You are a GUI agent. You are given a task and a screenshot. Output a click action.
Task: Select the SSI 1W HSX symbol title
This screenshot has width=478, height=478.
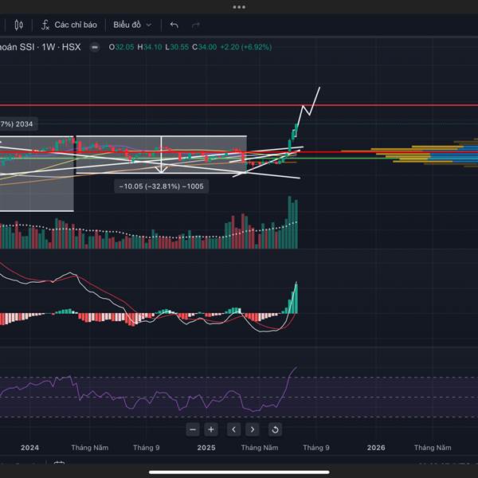click(41, 47)
